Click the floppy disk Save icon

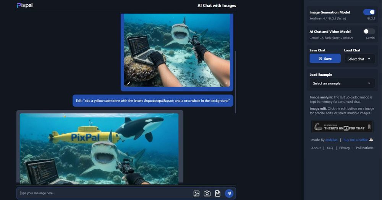click(320, 59)
